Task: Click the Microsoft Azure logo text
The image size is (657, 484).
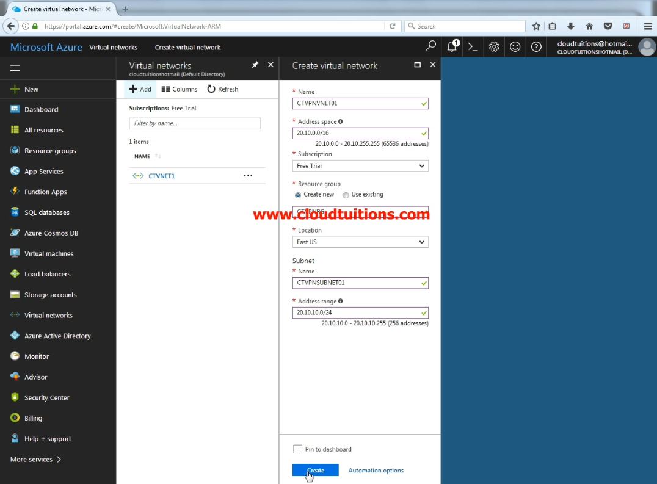Action: coord(46,48)
